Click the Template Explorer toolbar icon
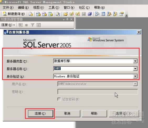 coord(115,14)
